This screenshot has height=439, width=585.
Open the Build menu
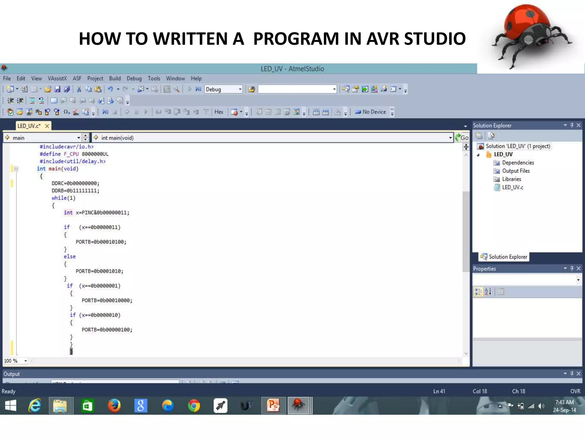coord(115,78)
